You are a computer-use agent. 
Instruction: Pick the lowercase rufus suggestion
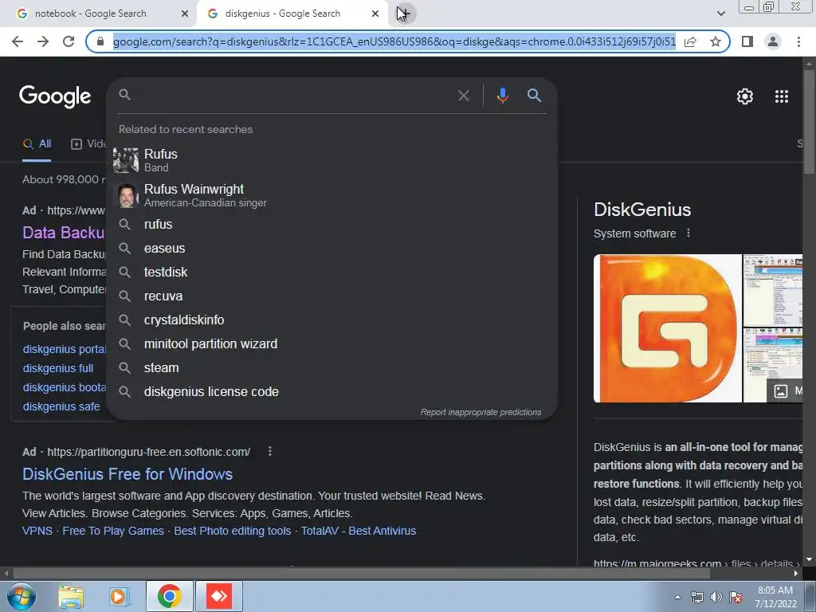pyautogui.click(x=331, y=224)
